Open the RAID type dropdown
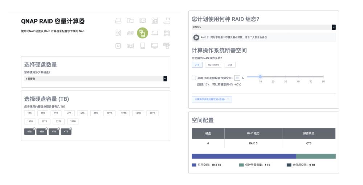Viewport: 363px width, 185px height. pos(334,27)
